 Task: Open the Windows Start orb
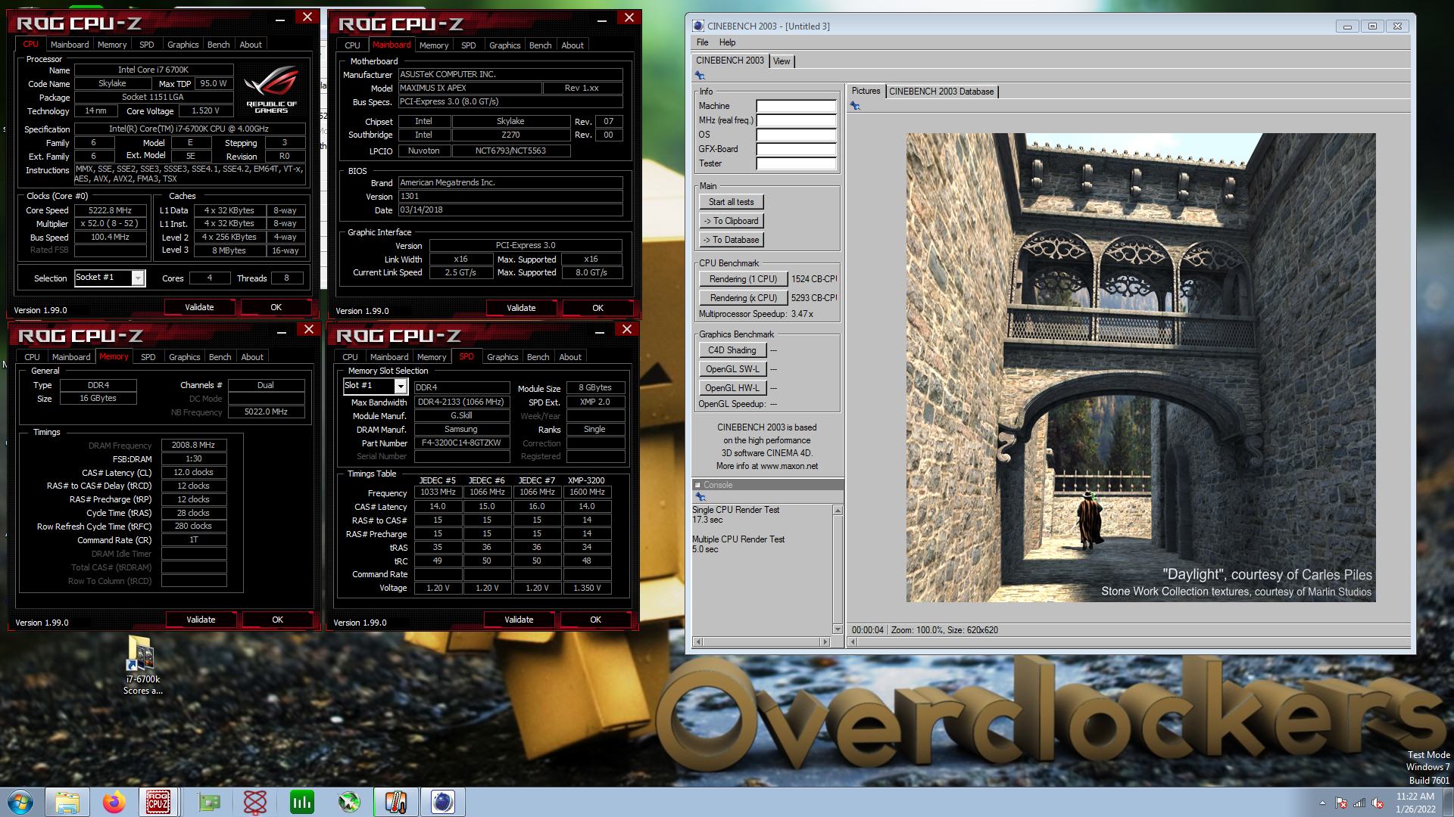point(20,802)
